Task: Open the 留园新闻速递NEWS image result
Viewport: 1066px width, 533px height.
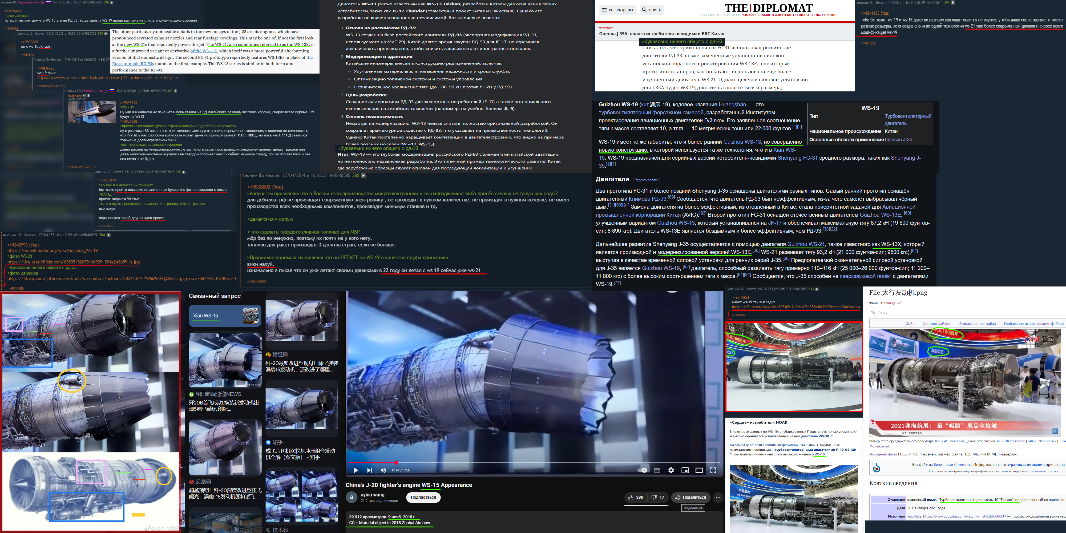Action: pos(215,394)
